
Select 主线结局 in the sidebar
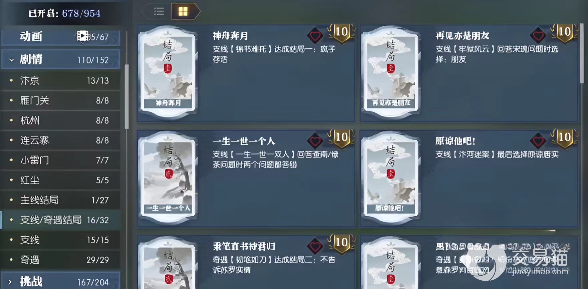(61, 200)
